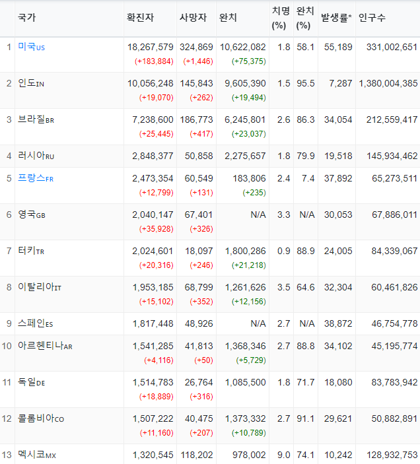Select 인도 IN country name
The height and width of the screenshot is (464, 420).
31,83
